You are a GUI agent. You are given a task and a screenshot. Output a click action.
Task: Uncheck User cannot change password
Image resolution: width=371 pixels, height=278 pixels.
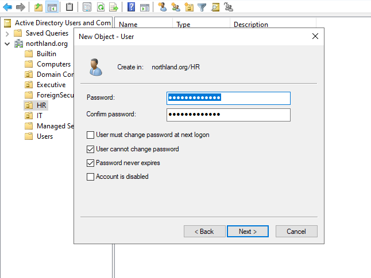(90, 149)
